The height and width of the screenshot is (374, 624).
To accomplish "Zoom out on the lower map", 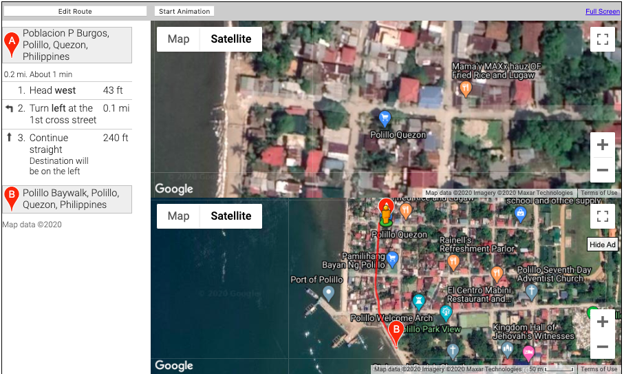I will coord(603,347).
